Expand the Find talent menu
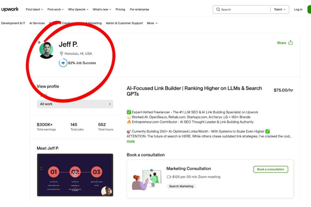This screenshot has width=311, height=207. point(34,9)
